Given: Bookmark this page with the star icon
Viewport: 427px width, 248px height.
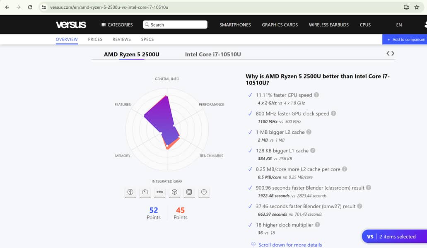Looking at the screenshot, I should (417, 7).
